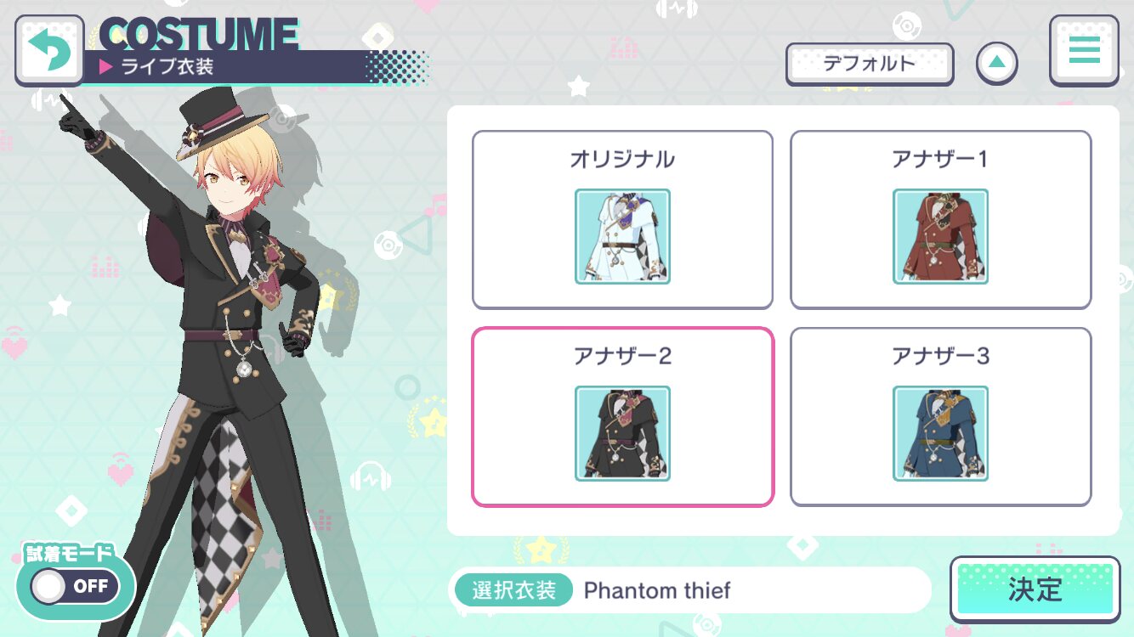Confirm with the 決定 button
This screenshot has height=637, width=1134.
[x=1035, y=589]
